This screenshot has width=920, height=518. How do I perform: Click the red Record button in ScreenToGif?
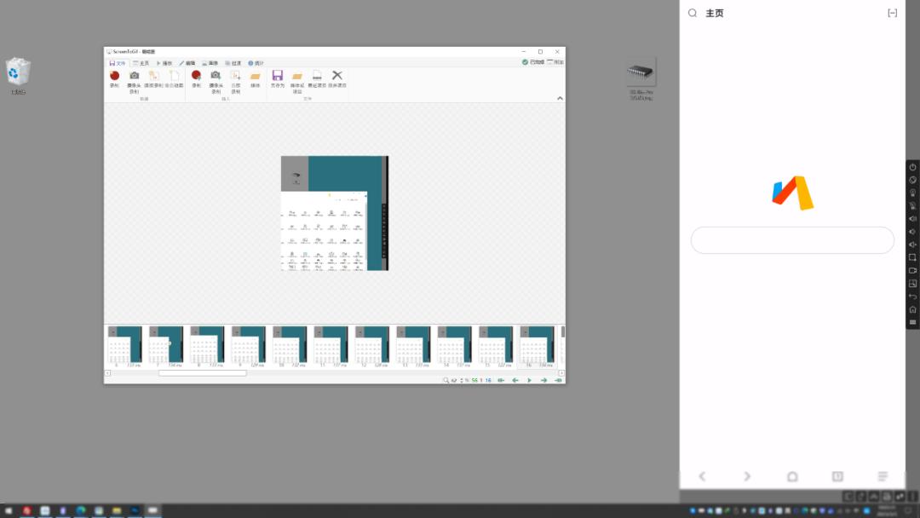coord(114,76)
